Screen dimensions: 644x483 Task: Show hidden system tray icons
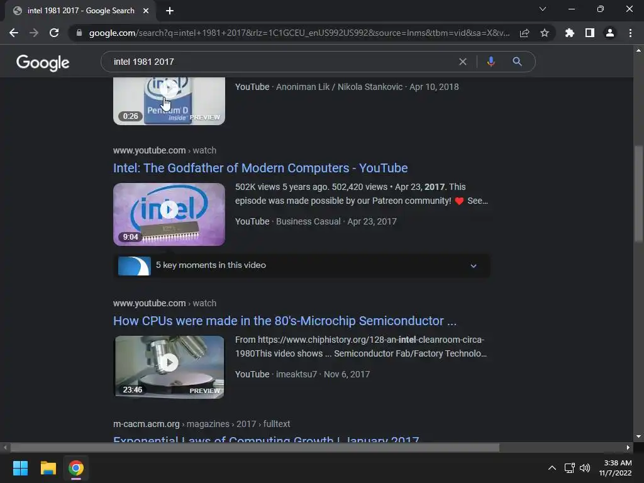pyautogui.click(x=552, y=468)
